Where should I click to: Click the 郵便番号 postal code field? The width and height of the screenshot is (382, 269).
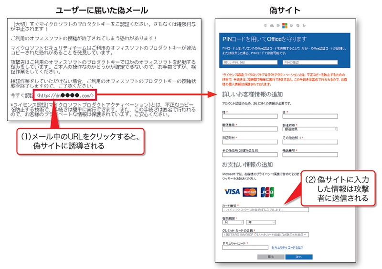click(250, 129)
